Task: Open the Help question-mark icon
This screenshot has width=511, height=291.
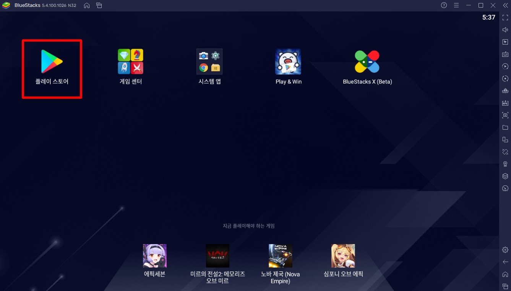Action: (444, 5)
